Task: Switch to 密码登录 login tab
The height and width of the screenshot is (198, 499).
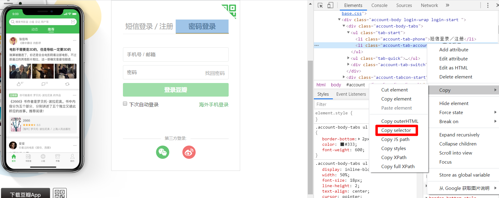Action: tap(202, 27)
